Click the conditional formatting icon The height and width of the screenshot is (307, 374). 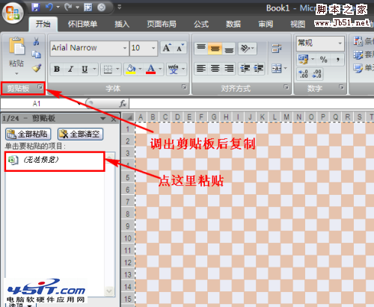point(358,41)
